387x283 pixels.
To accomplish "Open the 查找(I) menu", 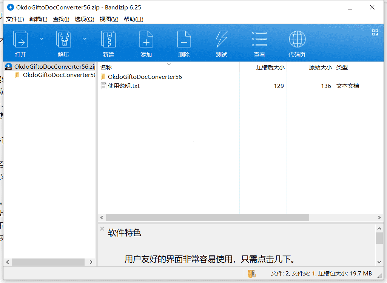I will point(61,19).
